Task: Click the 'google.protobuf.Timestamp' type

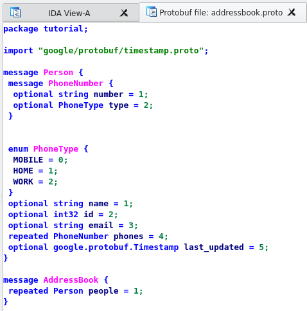Action: click(116, 247)
